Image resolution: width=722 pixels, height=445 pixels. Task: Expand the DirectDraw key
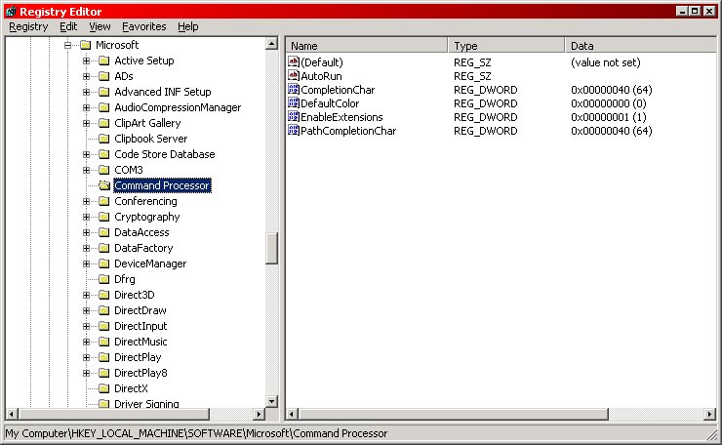coord(86,310)
